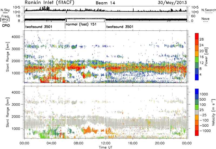Click the 'Velocity [m s-1]' colorbar label

(213, 112)
